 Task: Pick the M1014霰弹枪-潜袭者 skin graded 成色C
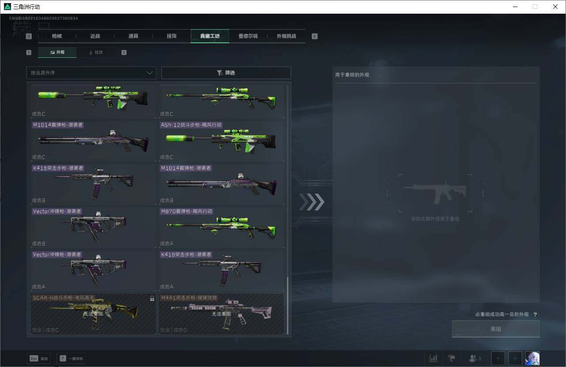coord(93,141)
